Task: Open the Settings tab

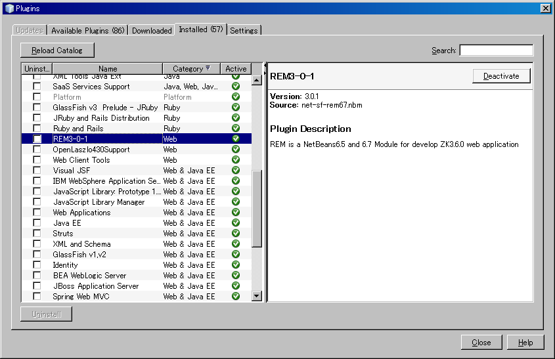Action: 244,30
